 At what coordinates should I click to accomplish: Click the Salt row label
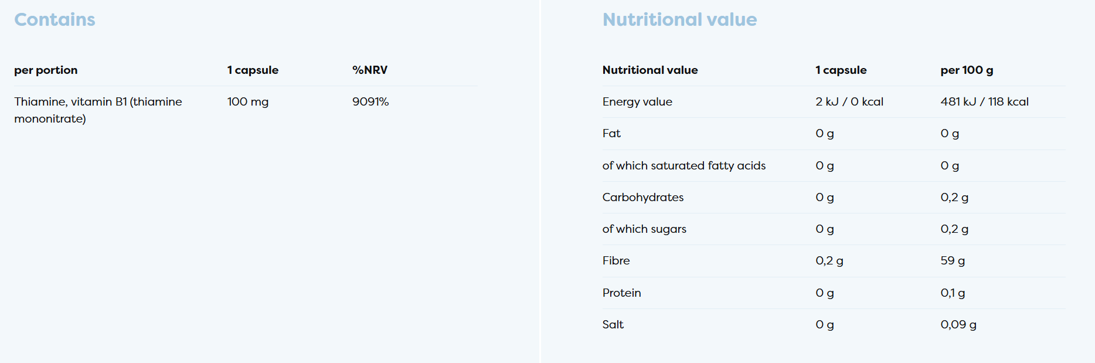[x=613, y=324]
